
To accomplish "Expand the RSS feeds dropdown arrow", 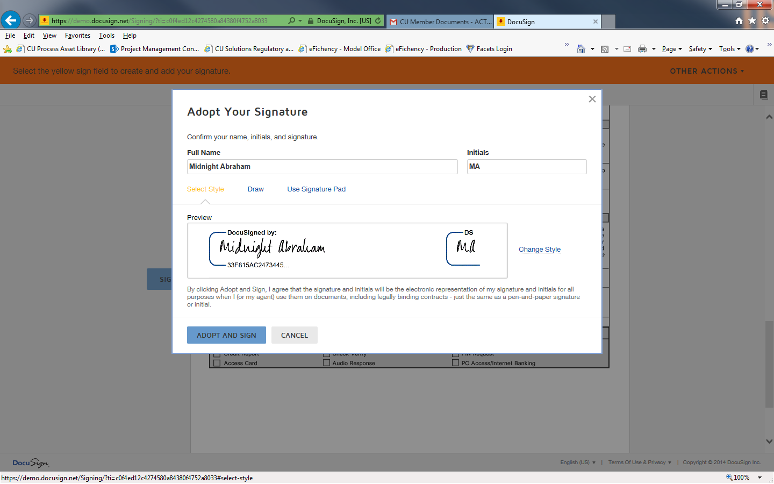I will 617,49.
